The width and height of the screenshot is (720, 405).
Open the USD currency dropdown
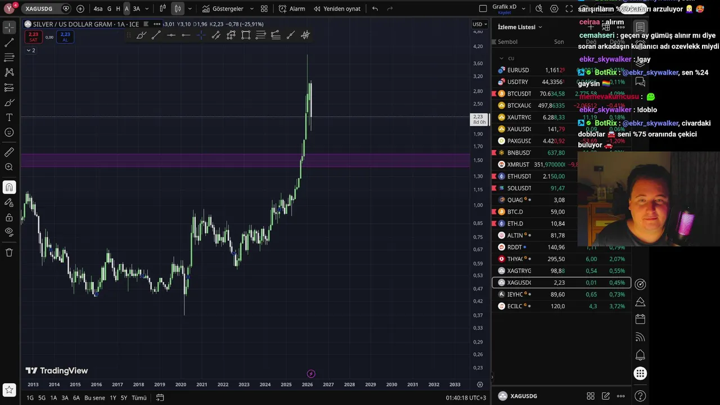coord(480,24)
